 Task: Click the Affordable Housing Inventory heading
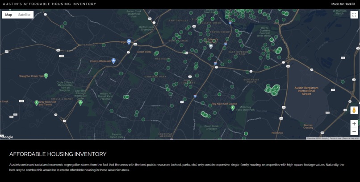(58, 154)
